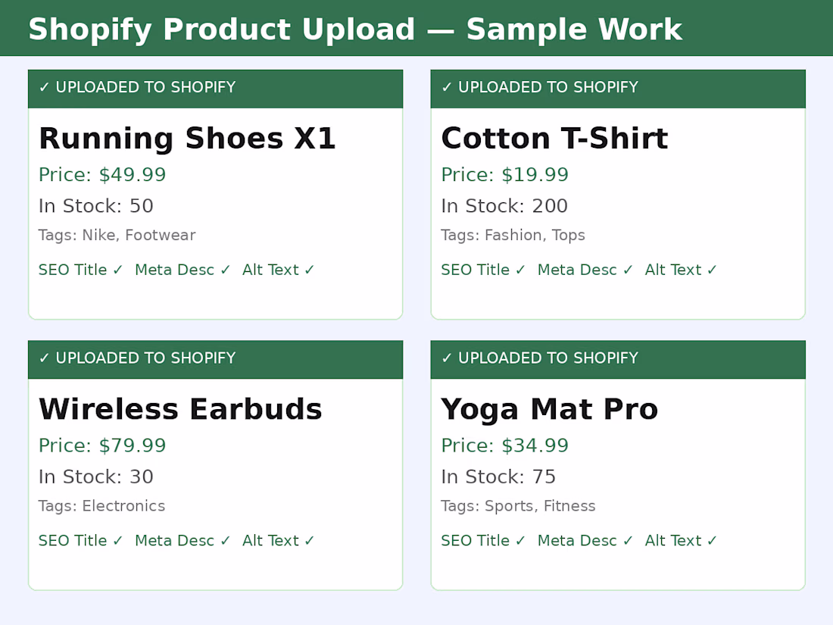Click Meta Desc check on Cotton T-Shirt
The width and height of the screenshot is (833, 625).
[x=585, y=270]
